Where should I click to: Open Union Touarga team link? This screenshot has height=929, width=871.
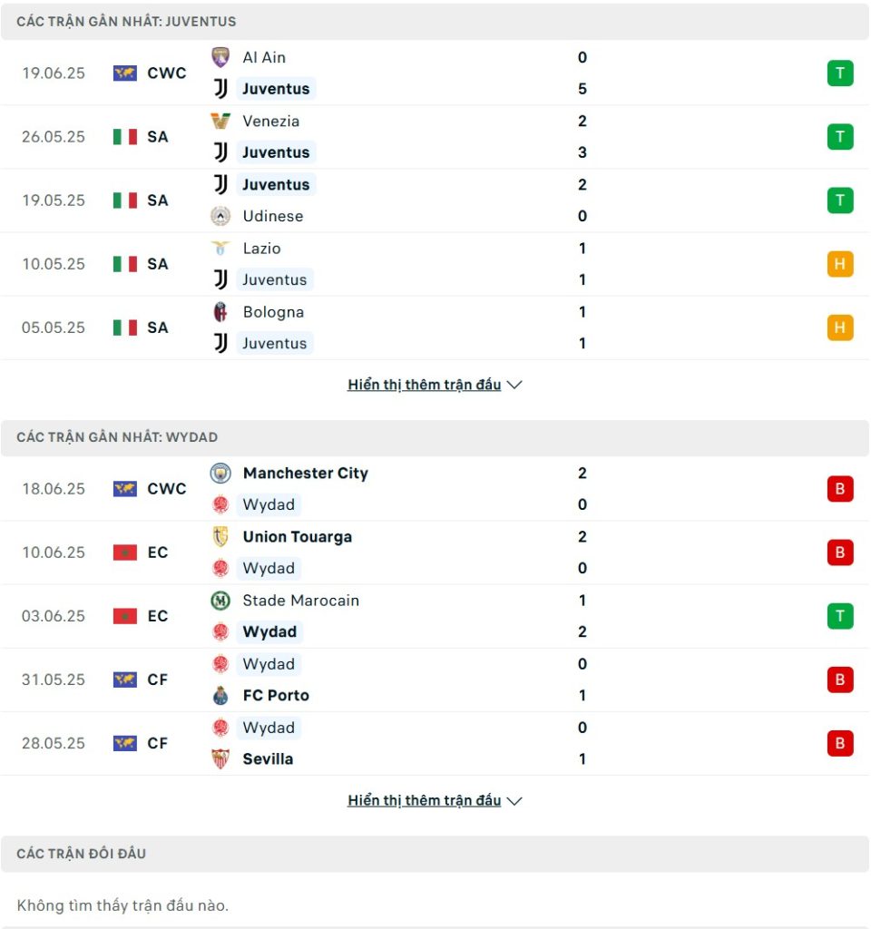[298, 537]
